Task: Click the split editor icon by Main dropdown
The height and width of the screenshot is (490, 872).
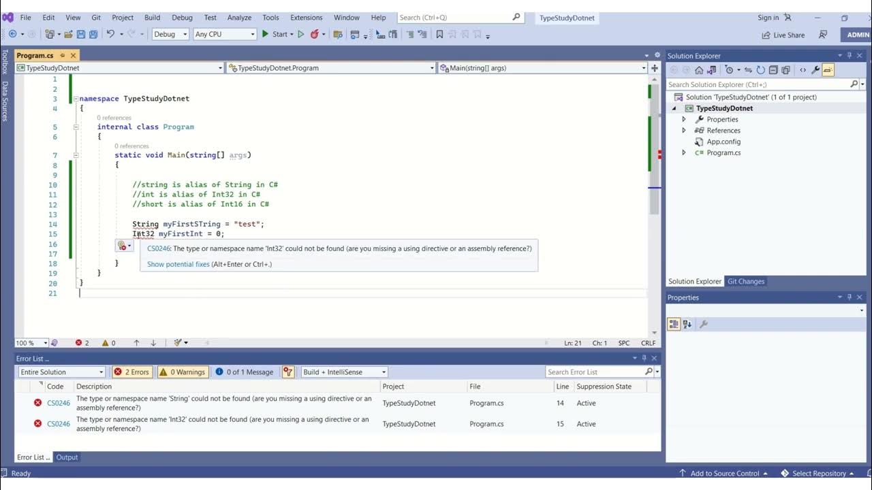Action: click(655, 68)
